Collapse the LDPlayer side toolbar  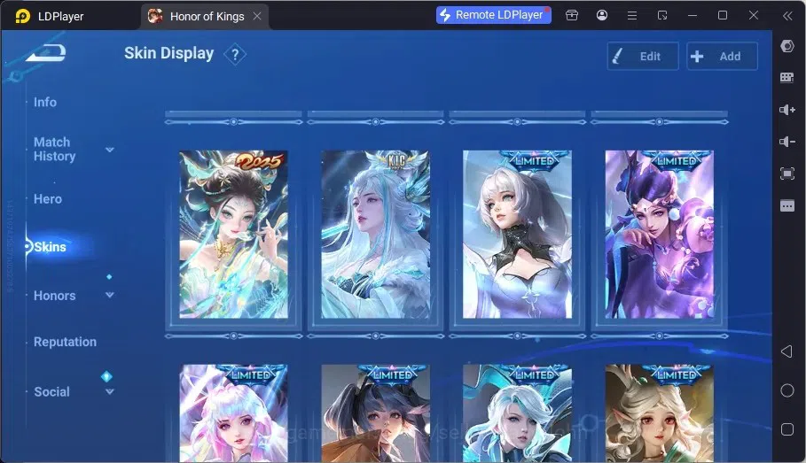[x=787, y=15]
